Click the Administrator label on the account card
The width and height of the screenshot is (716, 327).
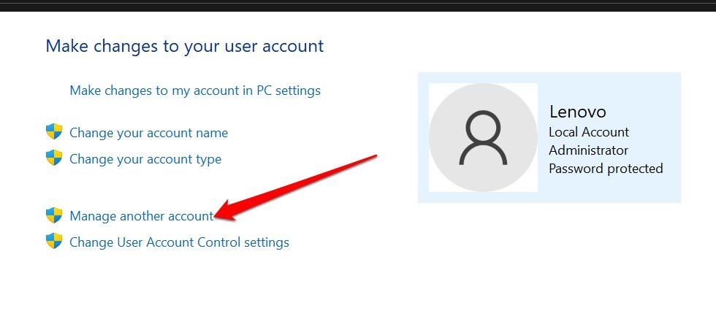pyautogui.click(x=588, y=150)
